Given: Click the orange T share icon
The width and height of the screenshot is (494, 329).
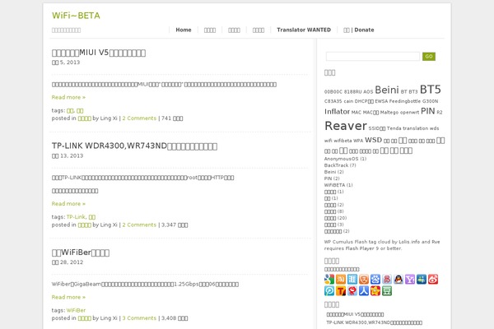Looking at the screenshot, I should pyautogui.click(x=341, y=291).
